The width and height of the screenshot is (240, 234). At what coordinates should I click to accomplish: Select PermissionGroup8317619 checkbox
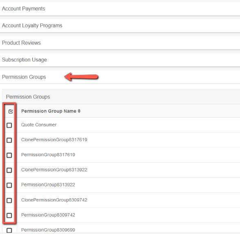9,155
